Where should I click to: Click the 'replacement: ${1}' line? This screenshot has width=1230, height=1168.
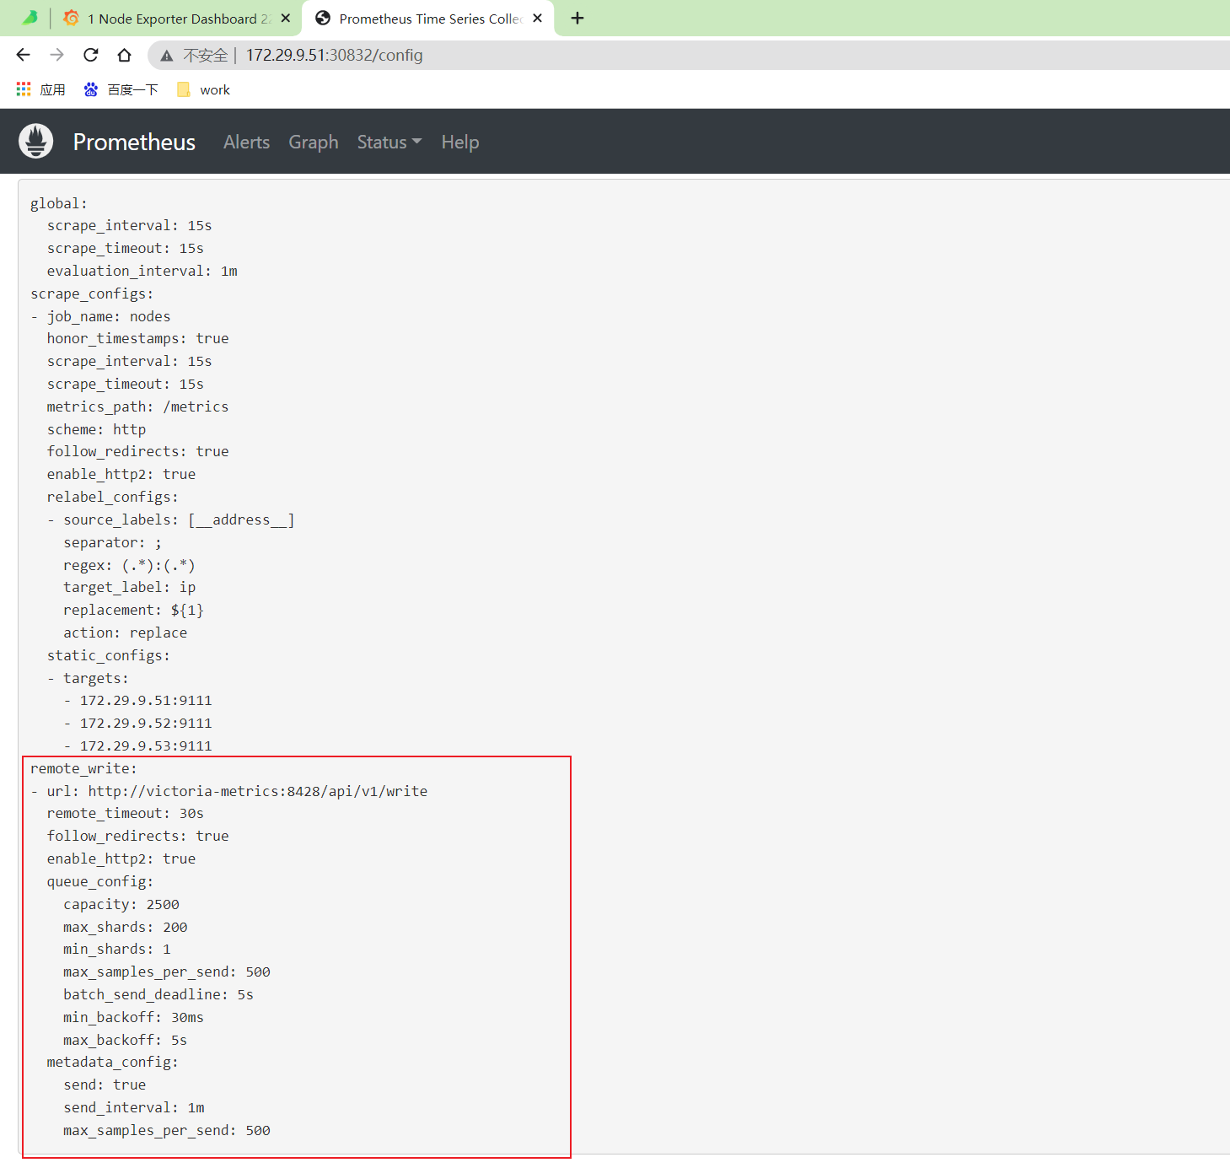[134, 610]
